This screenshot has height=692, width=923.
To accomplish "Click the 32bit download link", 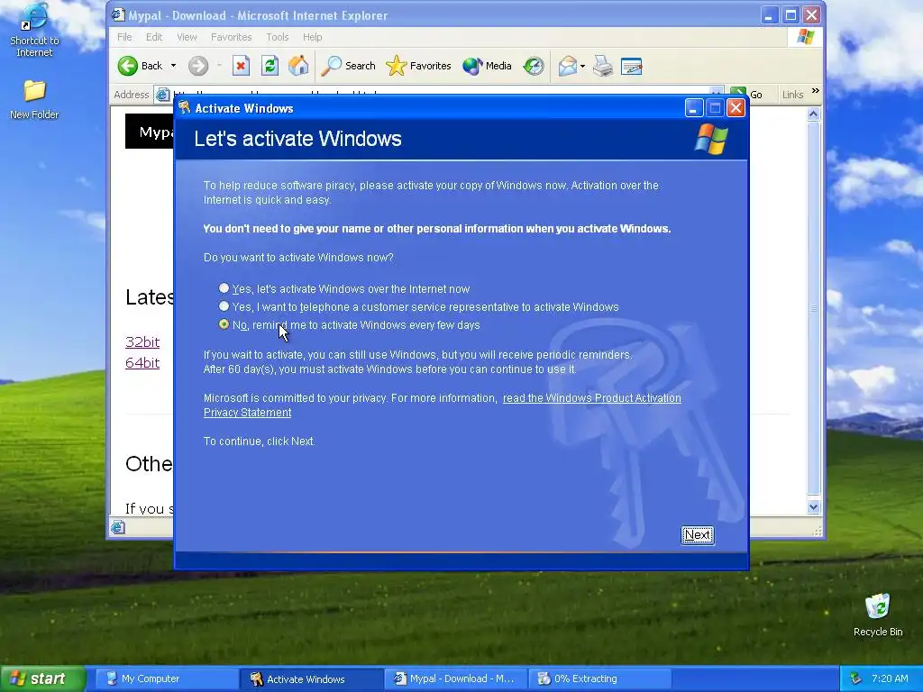I will [x=142, y=341].
